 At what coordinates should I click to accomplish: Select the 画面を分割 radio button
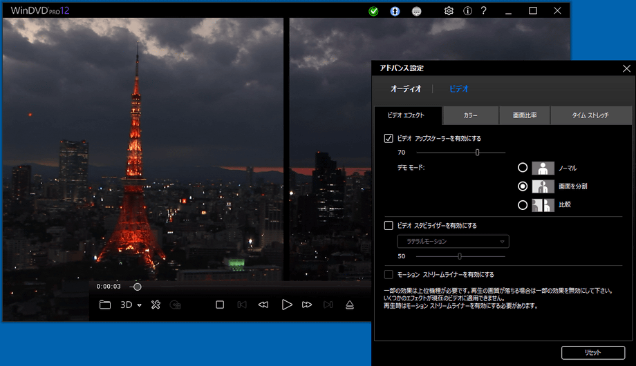[523, 186]
